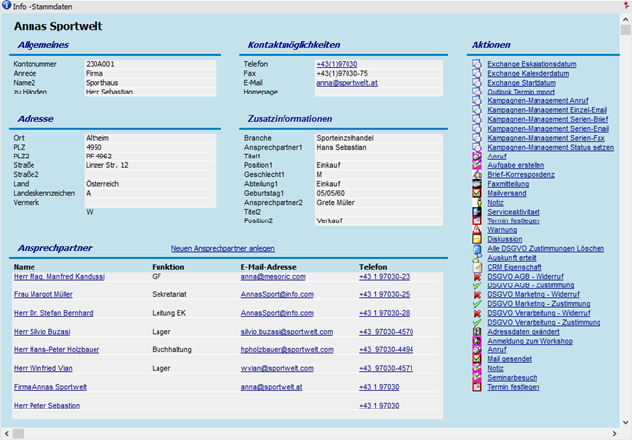Click the Exchange Eskalationsdatum action icon

(476, 64)
